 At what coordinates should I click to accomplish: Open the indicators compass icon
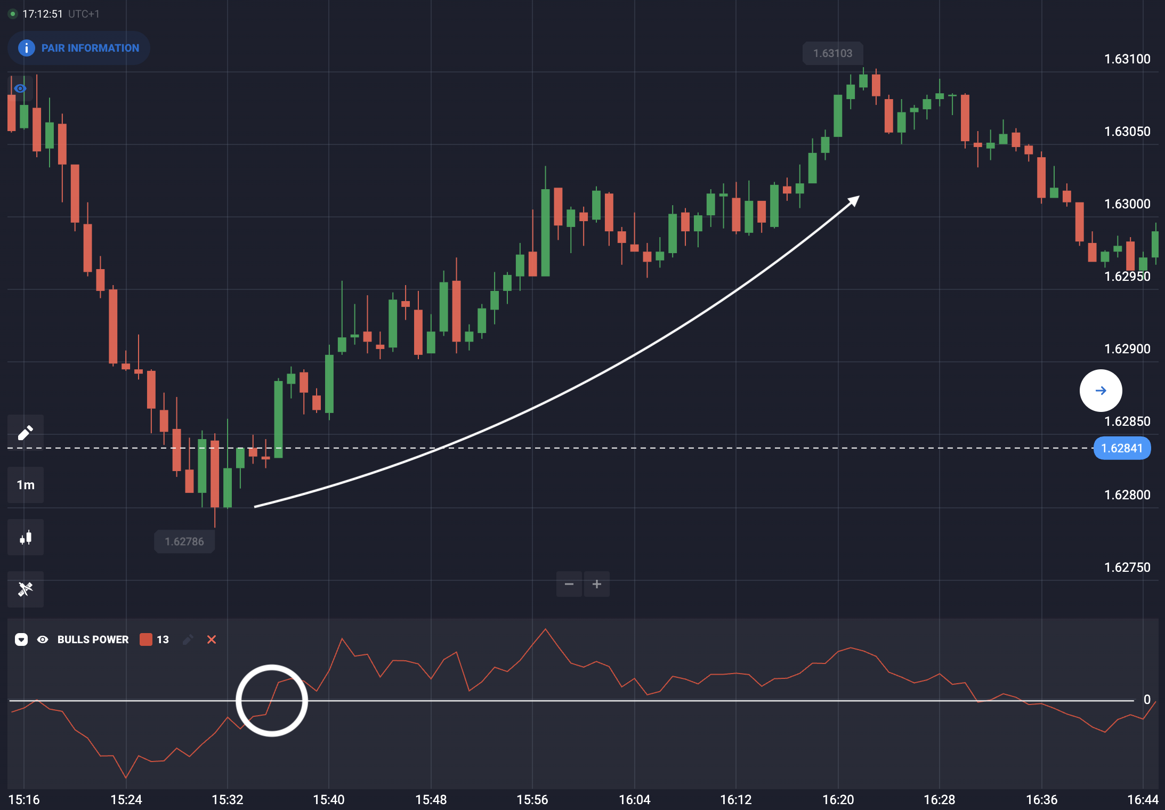click(x=26, y=589)
